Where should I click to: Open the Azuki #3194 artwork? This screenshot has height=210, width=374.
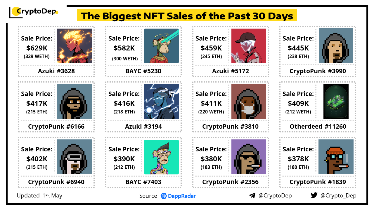coord(161,101)
